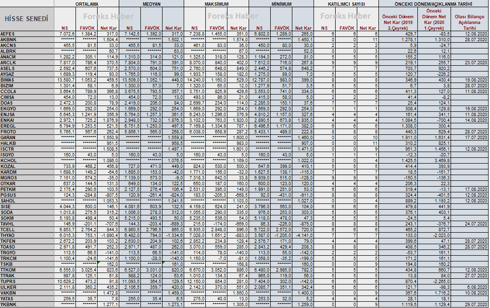Select the AEFES ticker cell
This screenshot has height=308, width=490.
tap(27, 34)
